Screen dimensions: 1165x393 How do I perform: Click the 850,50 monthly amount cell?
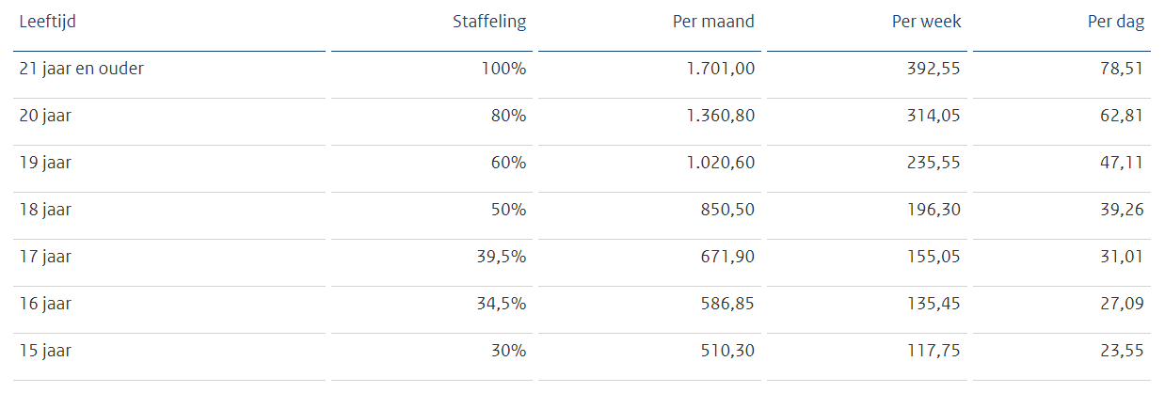(x=726, y=210)
